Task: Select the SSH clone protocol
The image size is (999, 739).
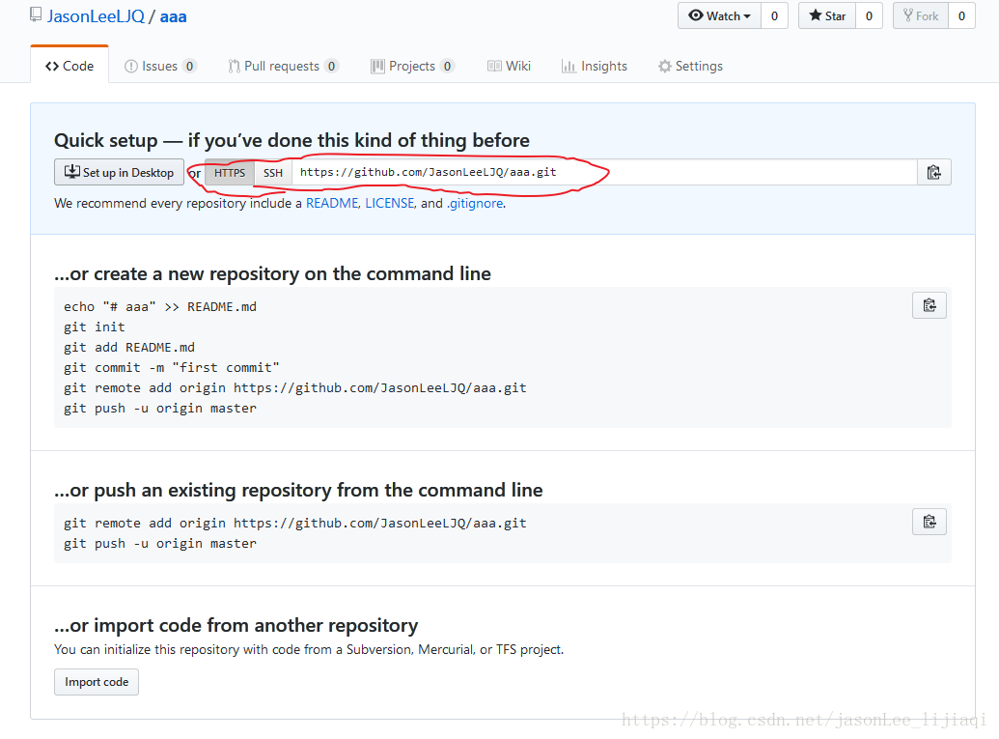Action: 273,173
